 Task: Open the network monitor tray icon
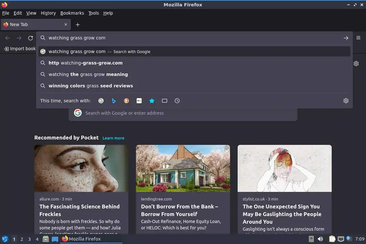tap(341, 239)
